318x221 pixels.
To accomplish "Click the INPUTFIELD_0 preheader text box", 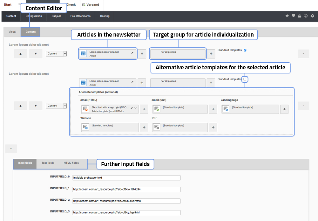I will click(x=126, y=178).
